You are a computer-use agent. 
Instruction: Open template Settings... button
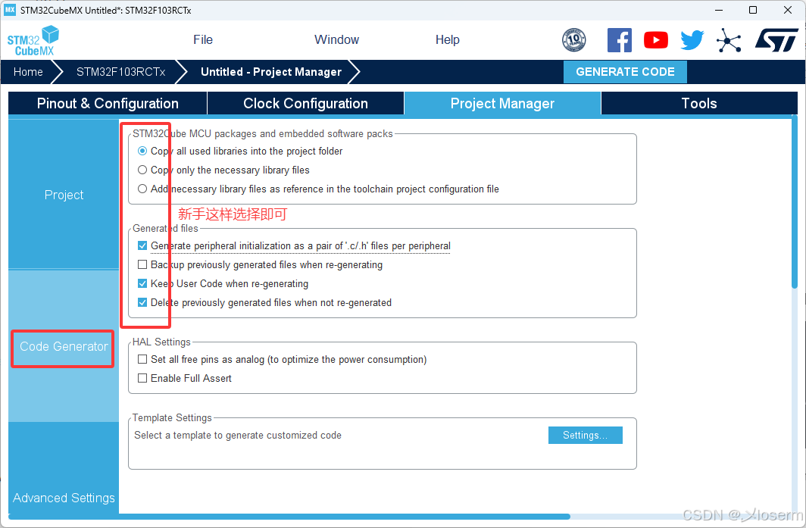click(585, 436)
